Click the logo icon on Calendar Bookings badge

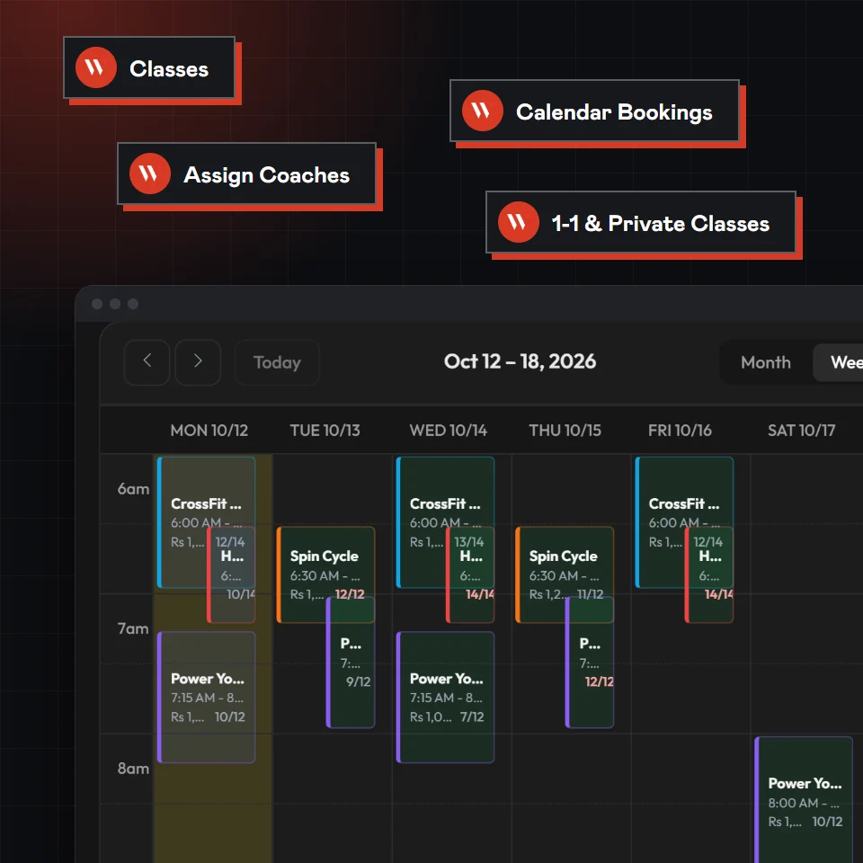pyautogui.click(x=482, y=111)
